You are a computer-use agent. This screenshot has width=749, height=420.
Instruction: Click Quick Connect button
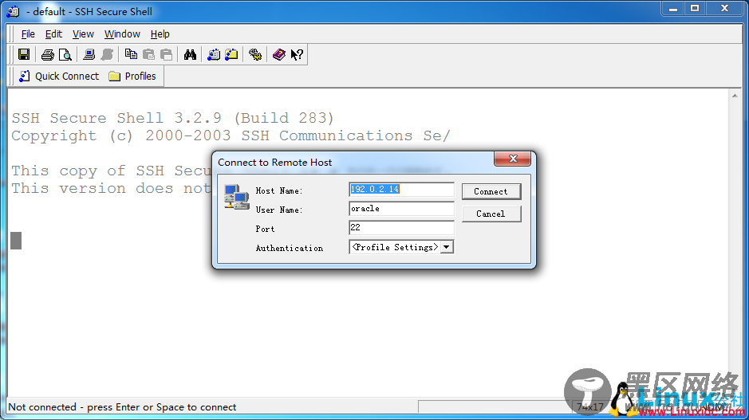pyautogui.click(x=59, y=77)
